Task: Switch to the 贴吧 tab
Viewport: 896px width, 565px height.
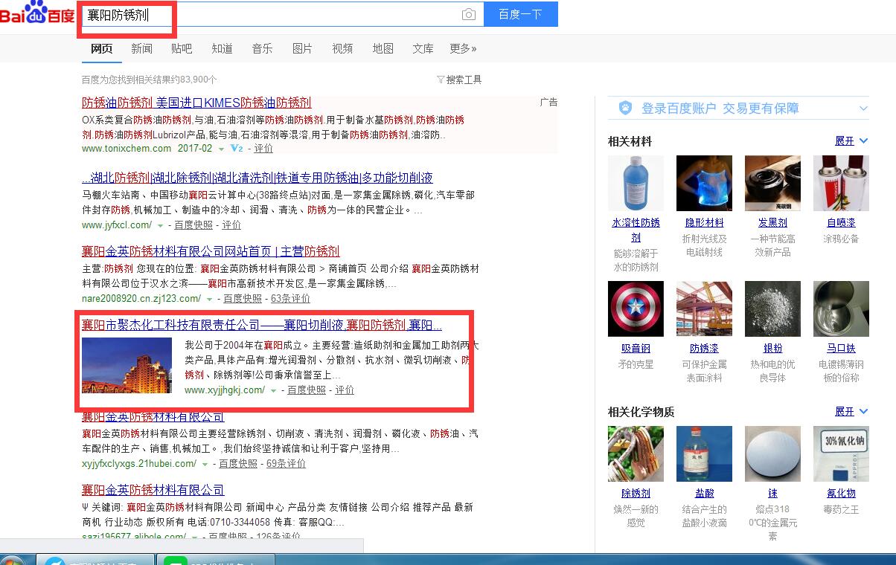Action: [182, 48]
